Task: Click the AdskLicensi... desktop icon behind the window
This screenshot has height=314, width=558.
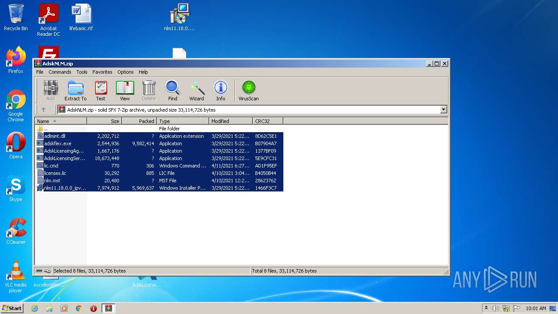Action: 146,282
